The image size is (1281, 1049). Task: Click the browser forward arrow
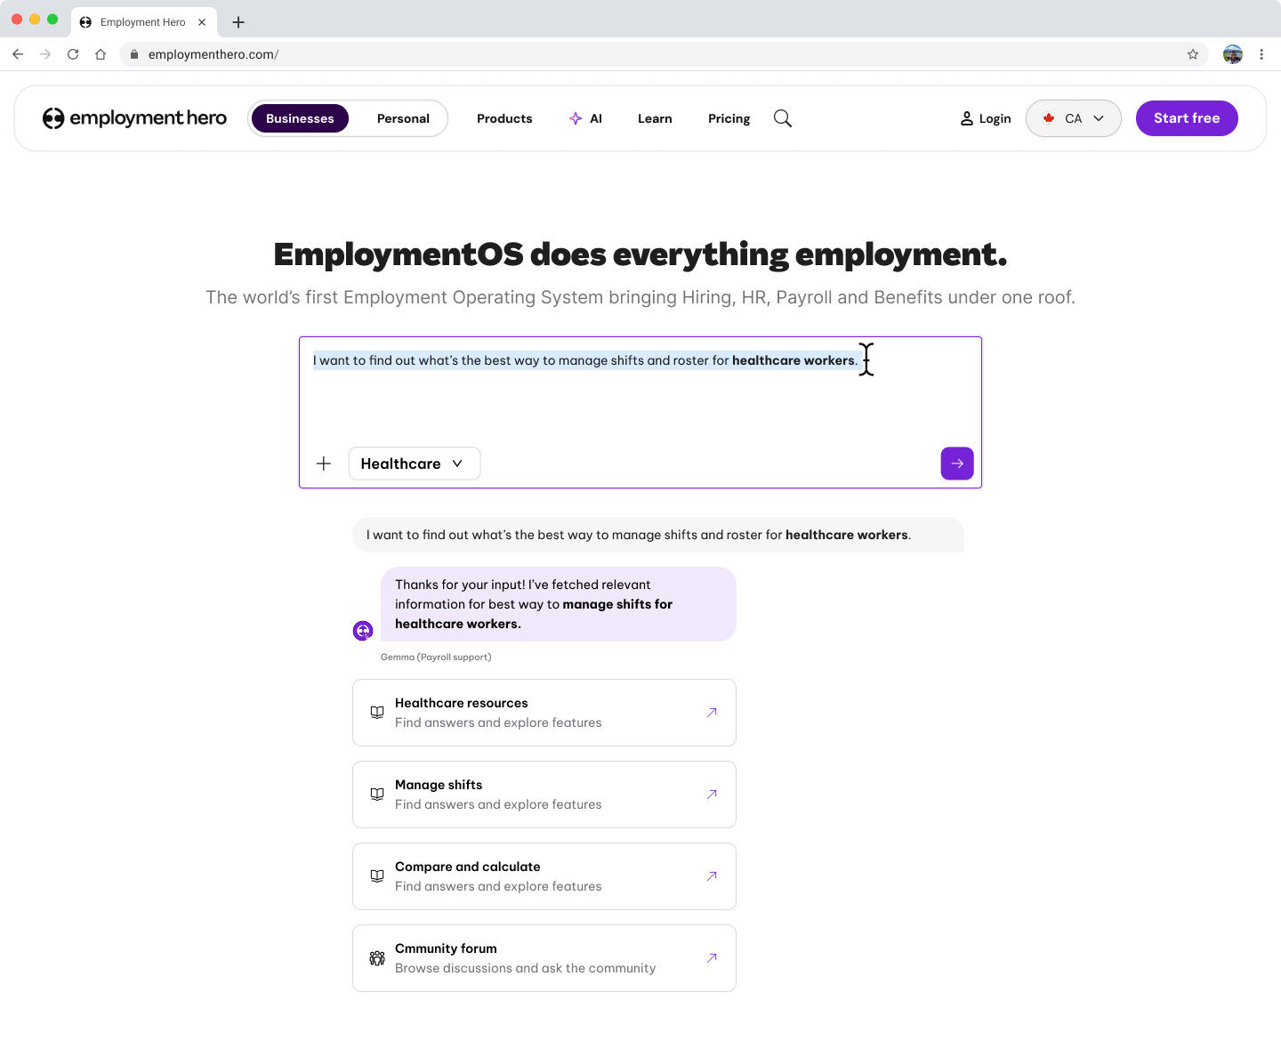click(45, 54)
